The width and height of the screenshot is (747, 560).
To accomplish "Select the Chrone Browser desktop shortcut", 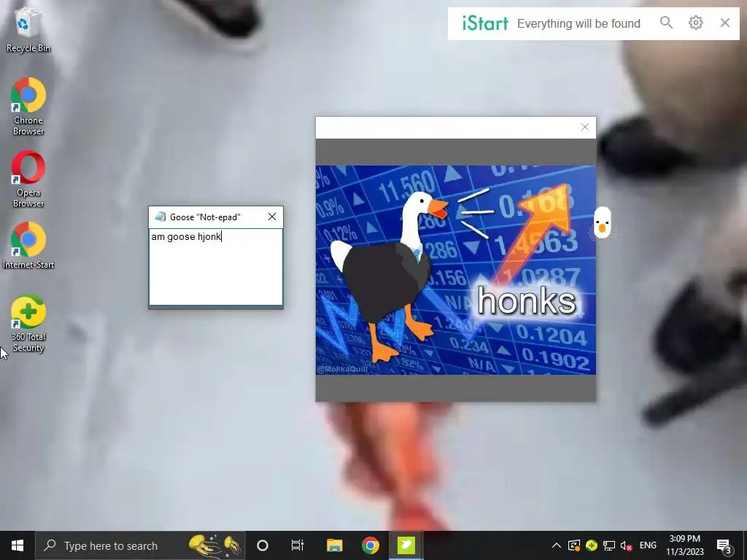I will (x=28, y=106).
